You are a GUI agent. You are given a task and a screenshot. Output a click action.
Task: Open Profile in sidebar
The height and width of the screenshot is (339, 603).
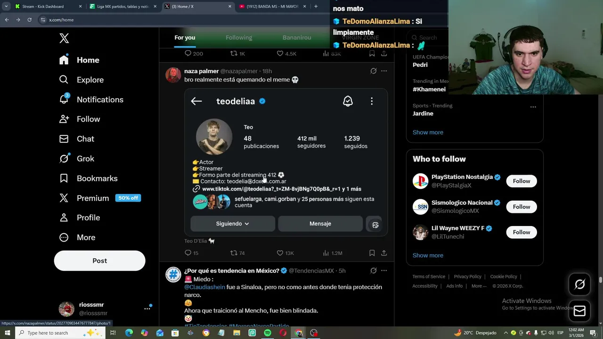pyautogui.click(x=79, y=218)
